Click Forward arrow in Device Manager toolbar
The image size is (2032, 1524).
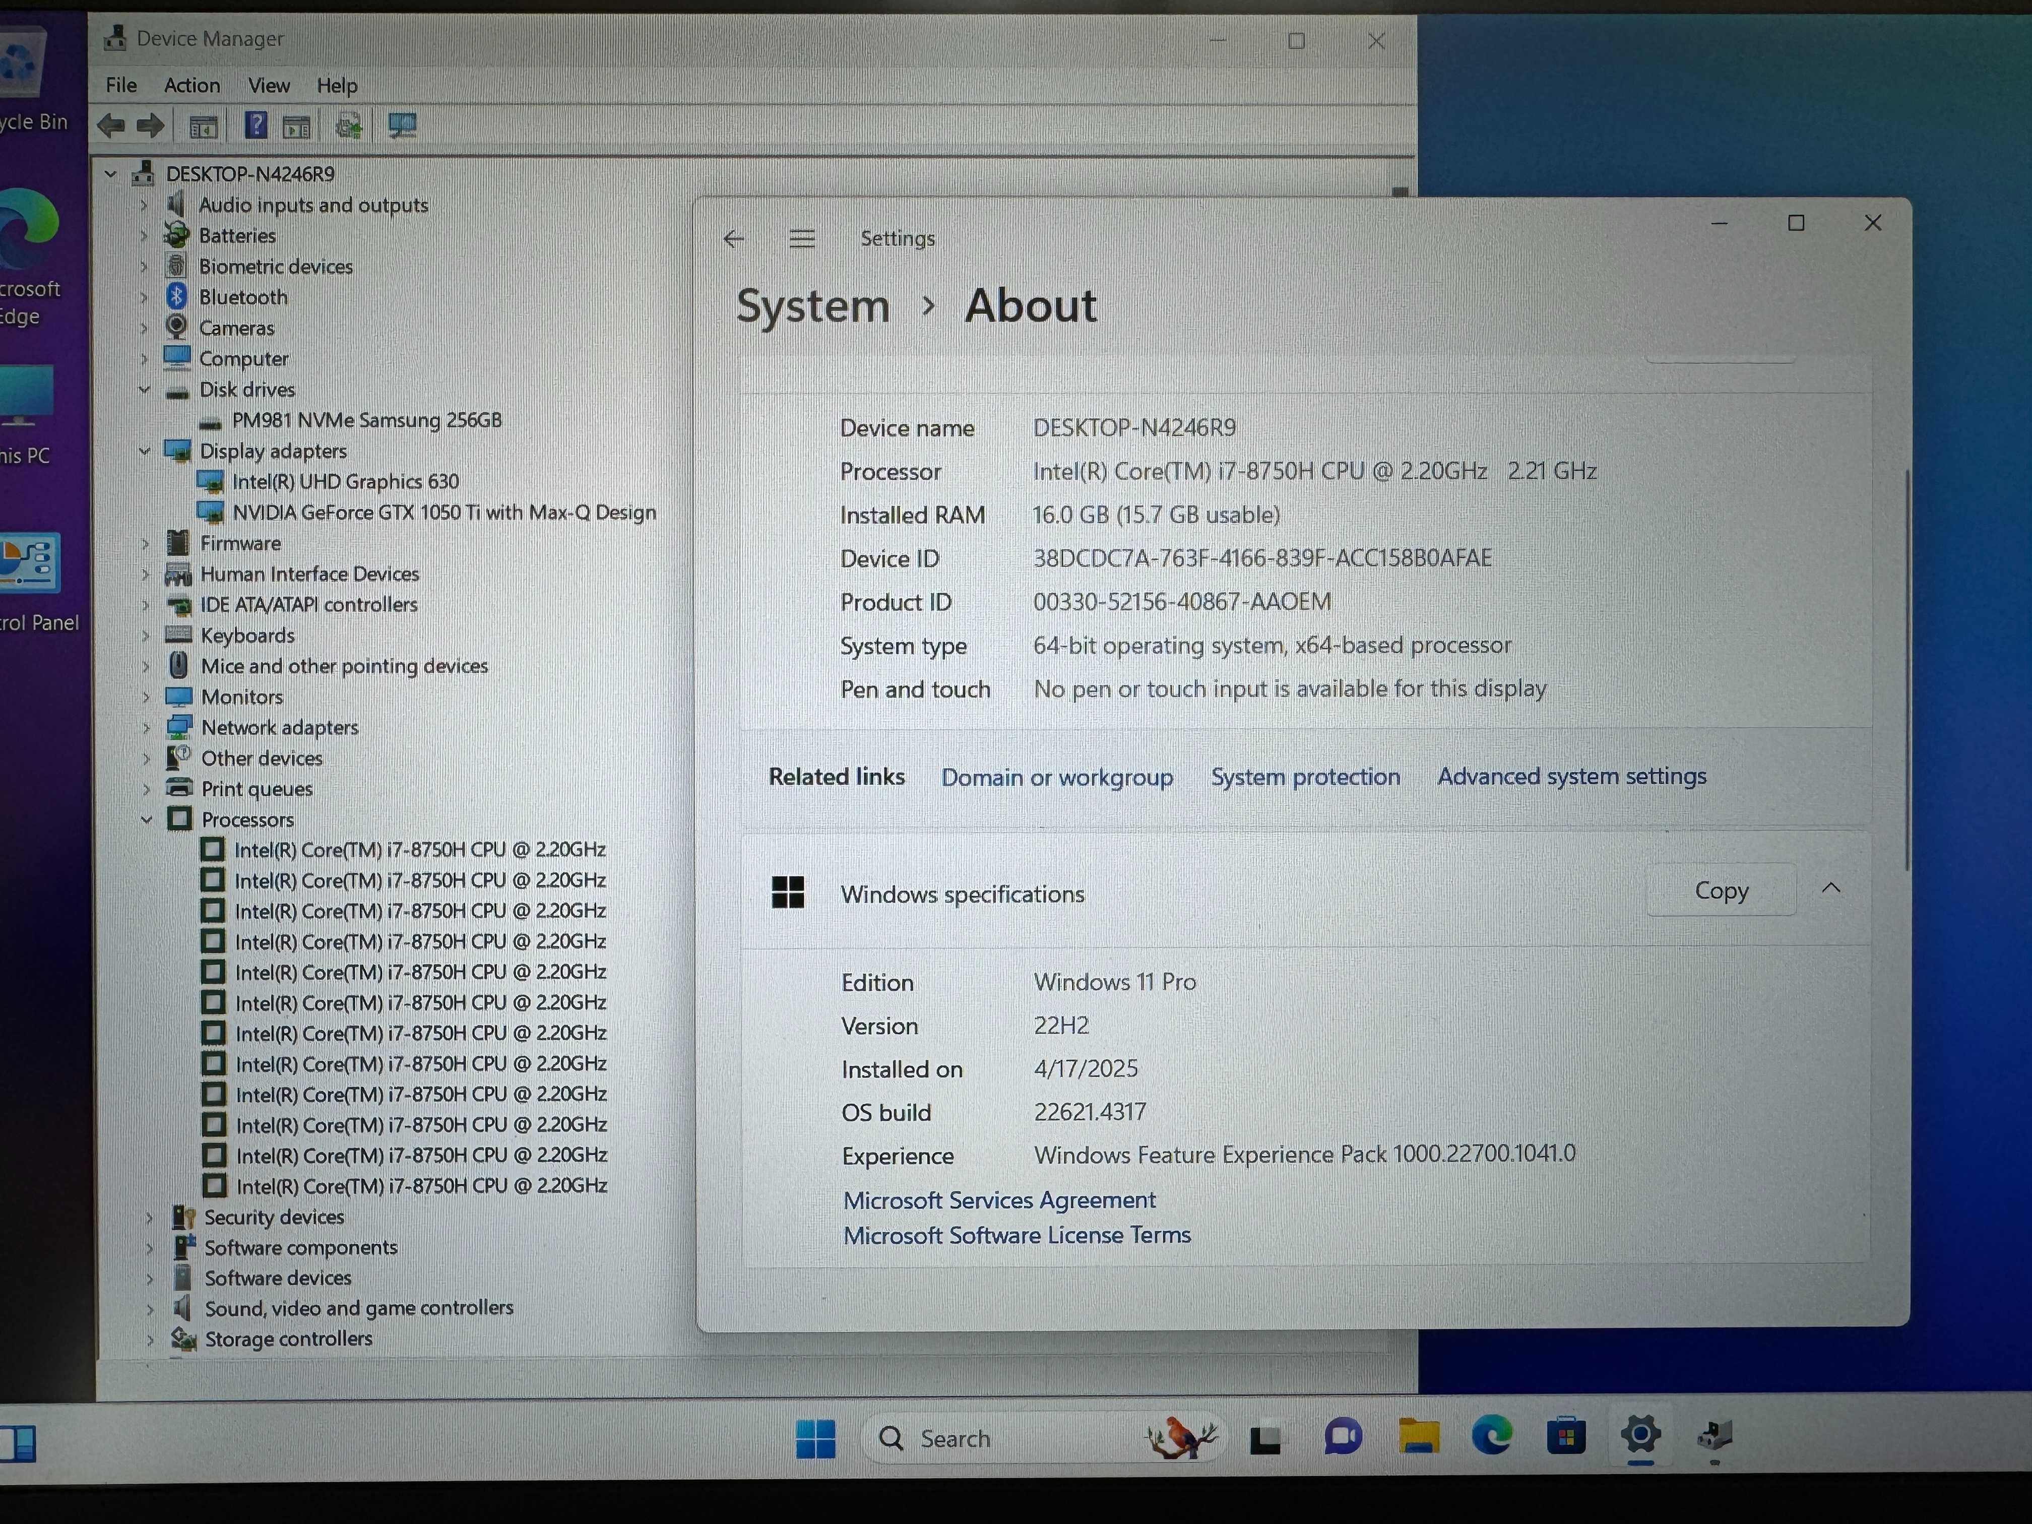(x=151, y=126)
